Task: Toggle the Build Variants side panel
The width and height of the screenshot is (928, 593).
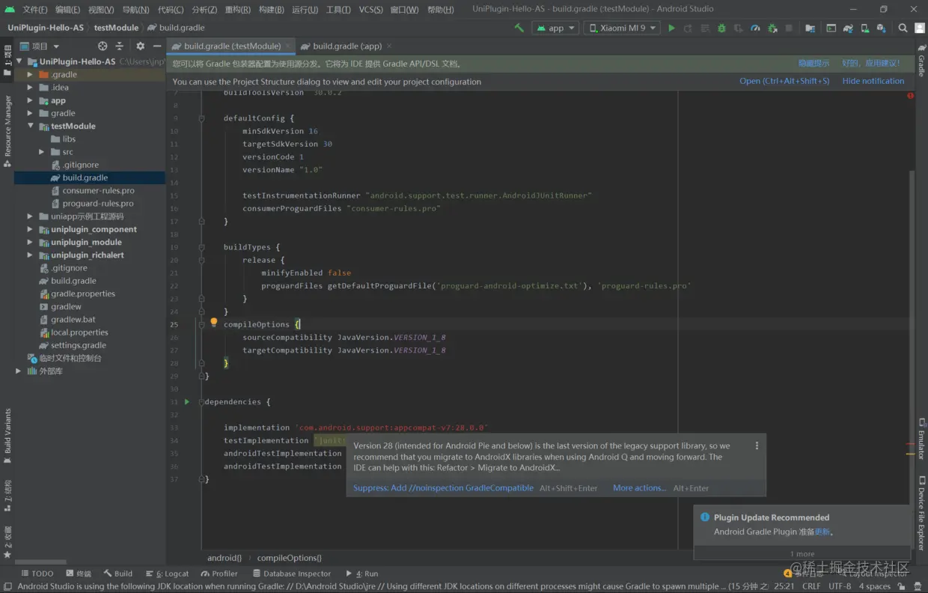Action: point(7,436)
